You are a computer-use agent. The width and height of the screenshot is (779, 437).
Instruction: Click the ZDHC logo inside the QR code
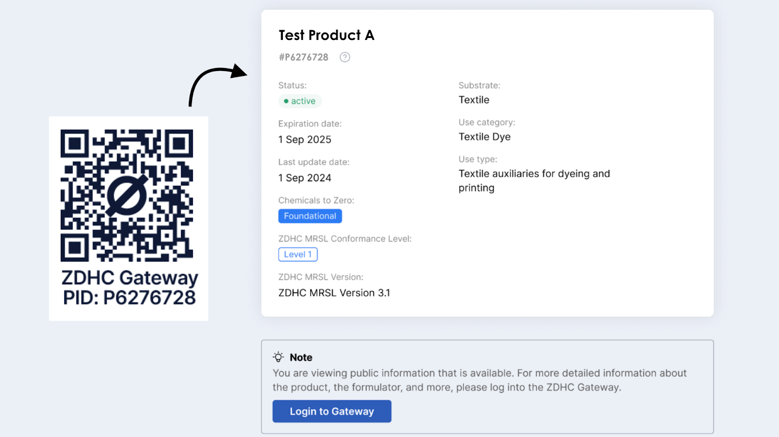[127, 196]
